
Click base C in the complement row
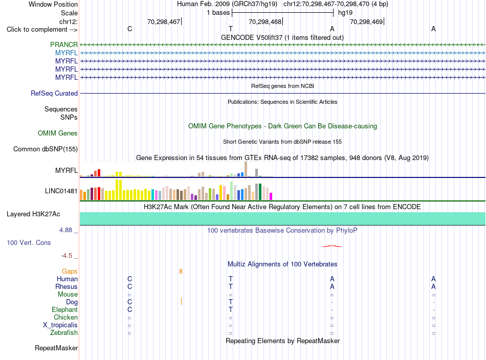tap(129, 29)
